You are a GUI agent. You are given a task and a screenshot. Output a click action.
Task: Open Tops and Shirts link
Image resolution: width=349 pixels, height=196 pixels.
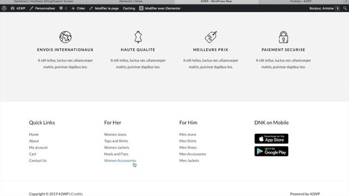tap(116, 141)
